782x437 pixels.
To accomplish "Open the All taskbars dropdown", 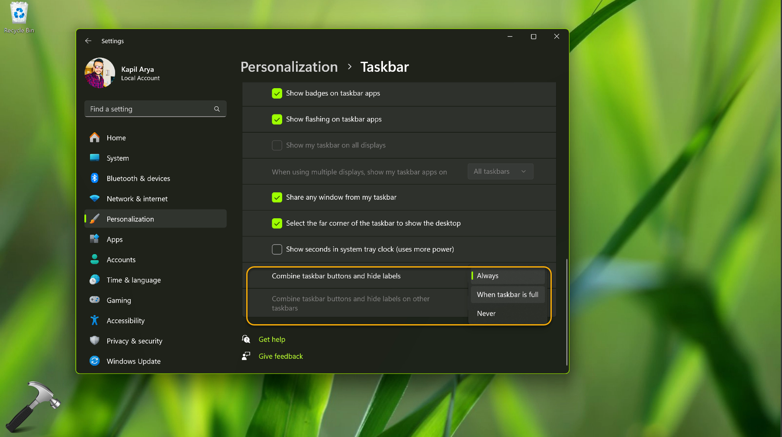I will 500,171.
